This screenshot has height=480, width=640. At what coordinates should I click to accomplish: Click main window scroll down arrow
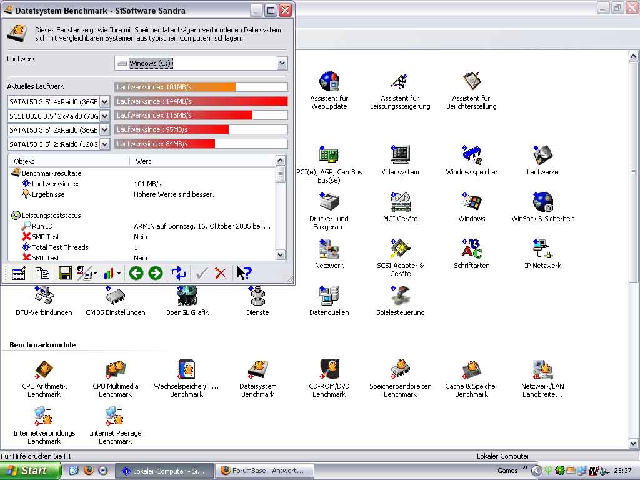pos(633,444)
